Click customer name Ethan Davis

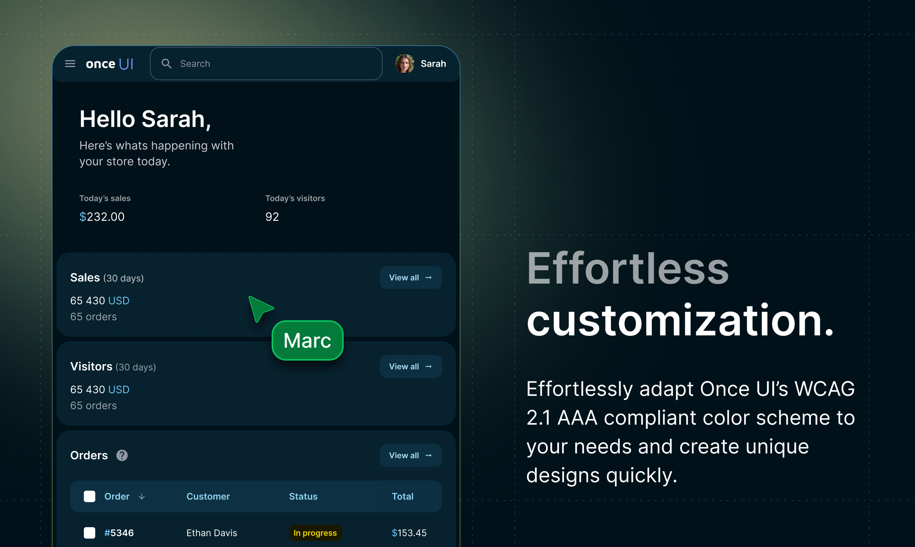coord(212,533)
